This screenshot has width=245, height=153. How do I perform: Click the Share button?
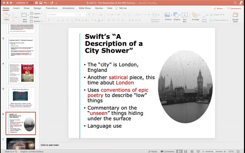click(218, 8)
